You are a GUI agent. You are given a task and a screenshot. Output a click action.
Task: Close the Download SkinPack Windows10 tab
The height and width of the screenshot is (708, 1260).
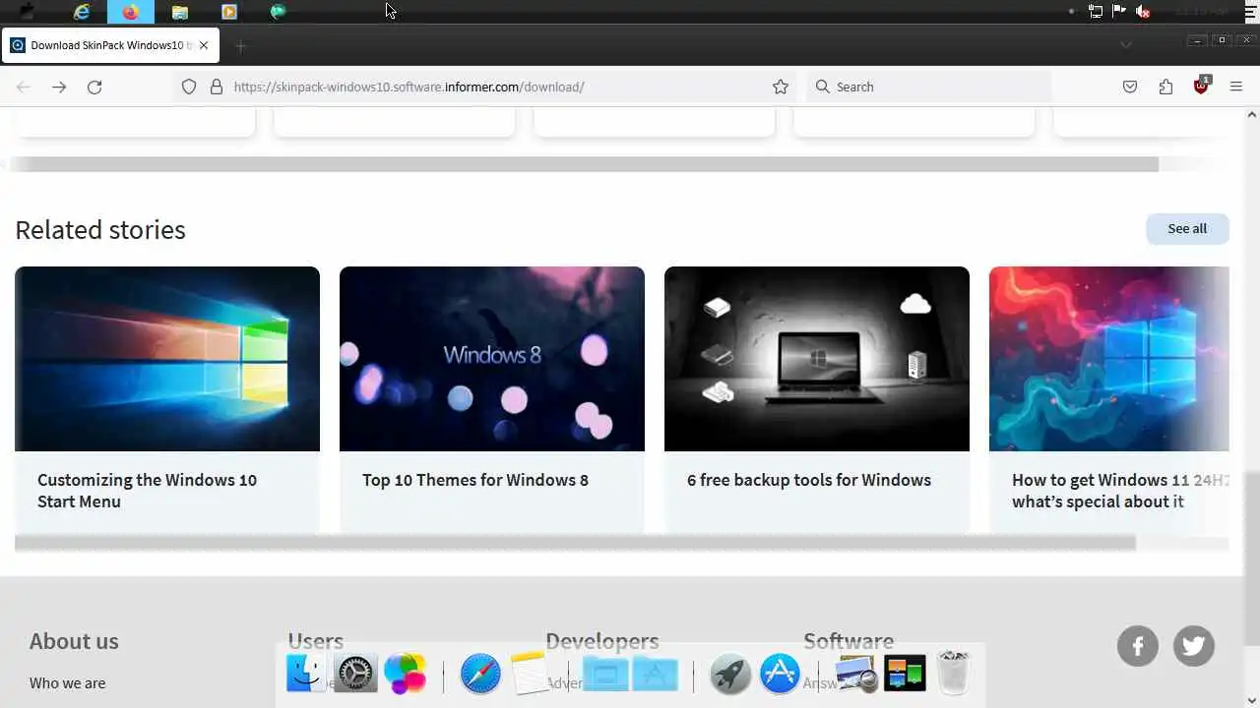[x=204, y=45]
